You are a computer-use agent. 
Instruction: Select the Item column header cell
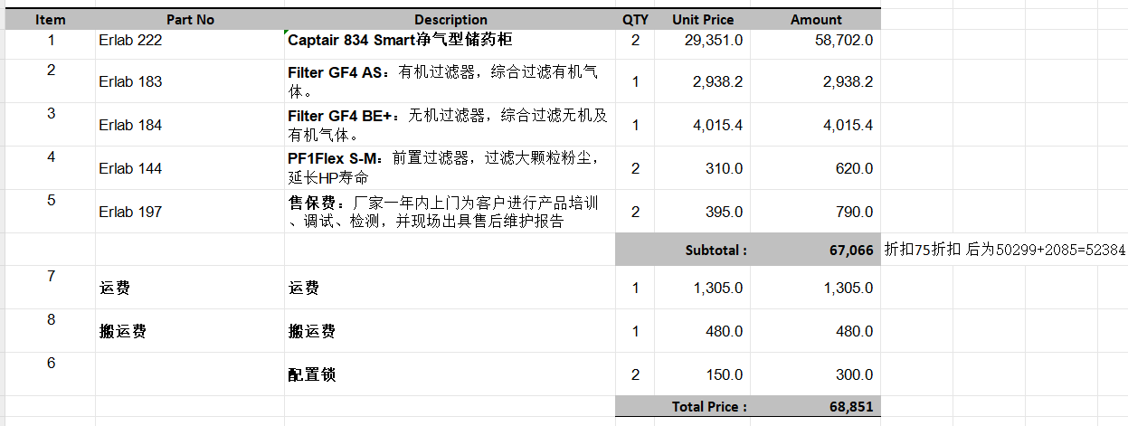tap(51, 19)
